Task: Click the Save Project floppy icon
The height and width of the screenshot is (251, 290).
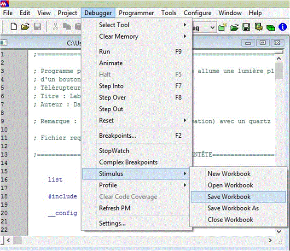Action: (246, 27)
